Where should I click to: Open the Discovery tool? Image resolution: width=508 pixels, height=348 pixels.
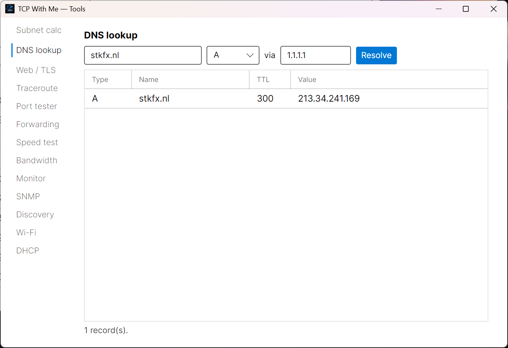point(35,215)
